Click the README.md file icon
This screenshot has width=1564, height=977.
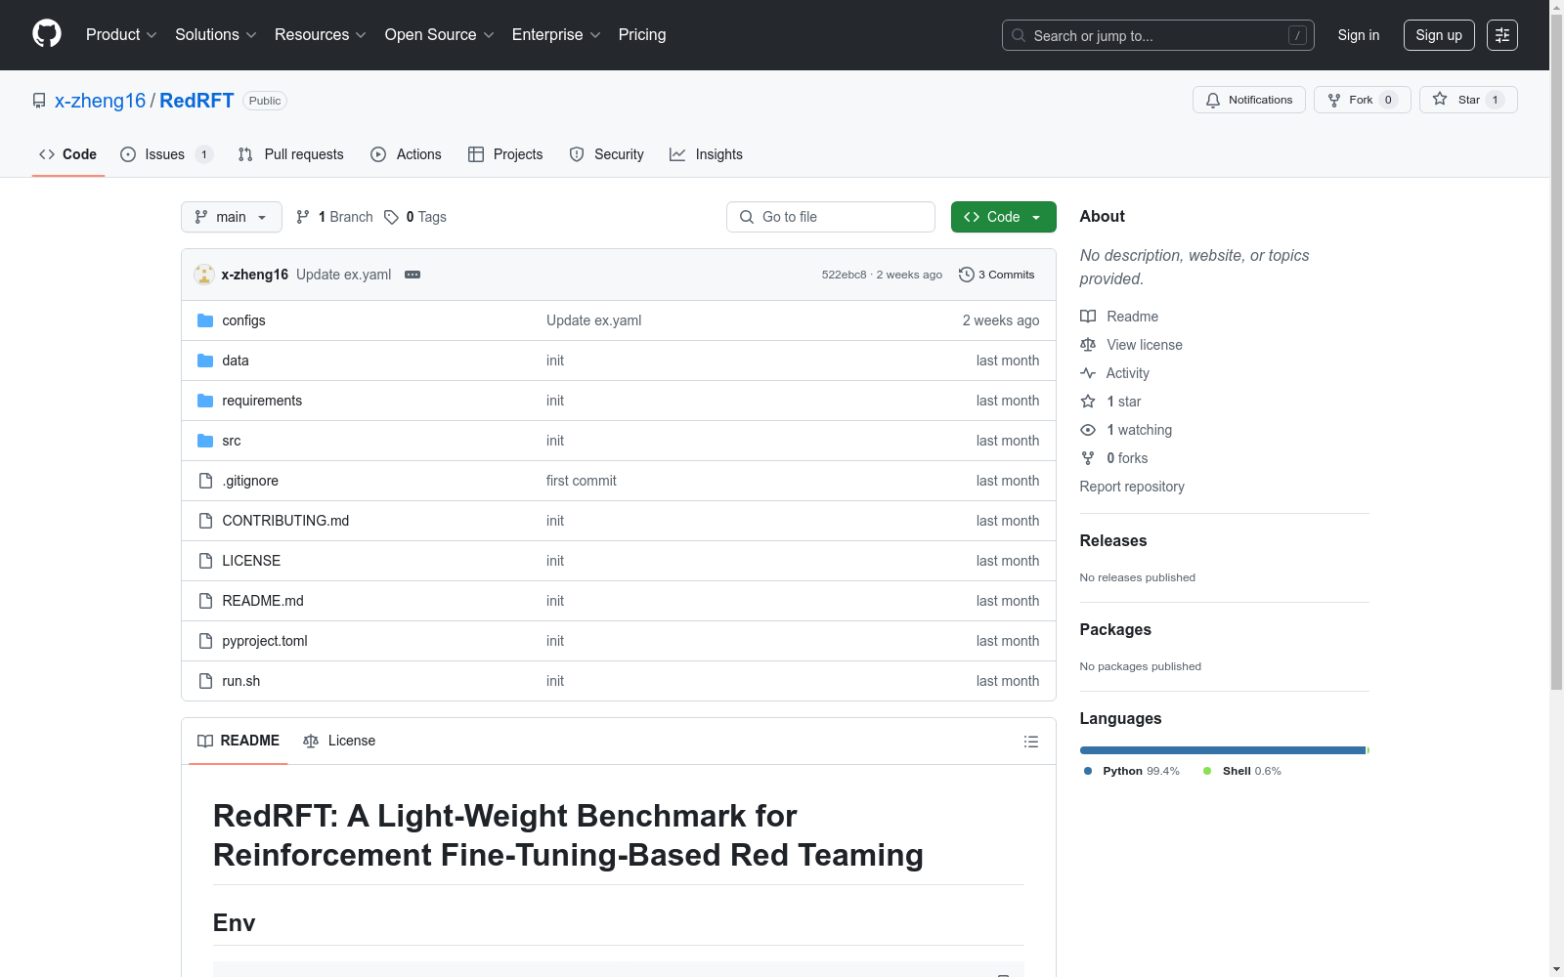point(205,601)
